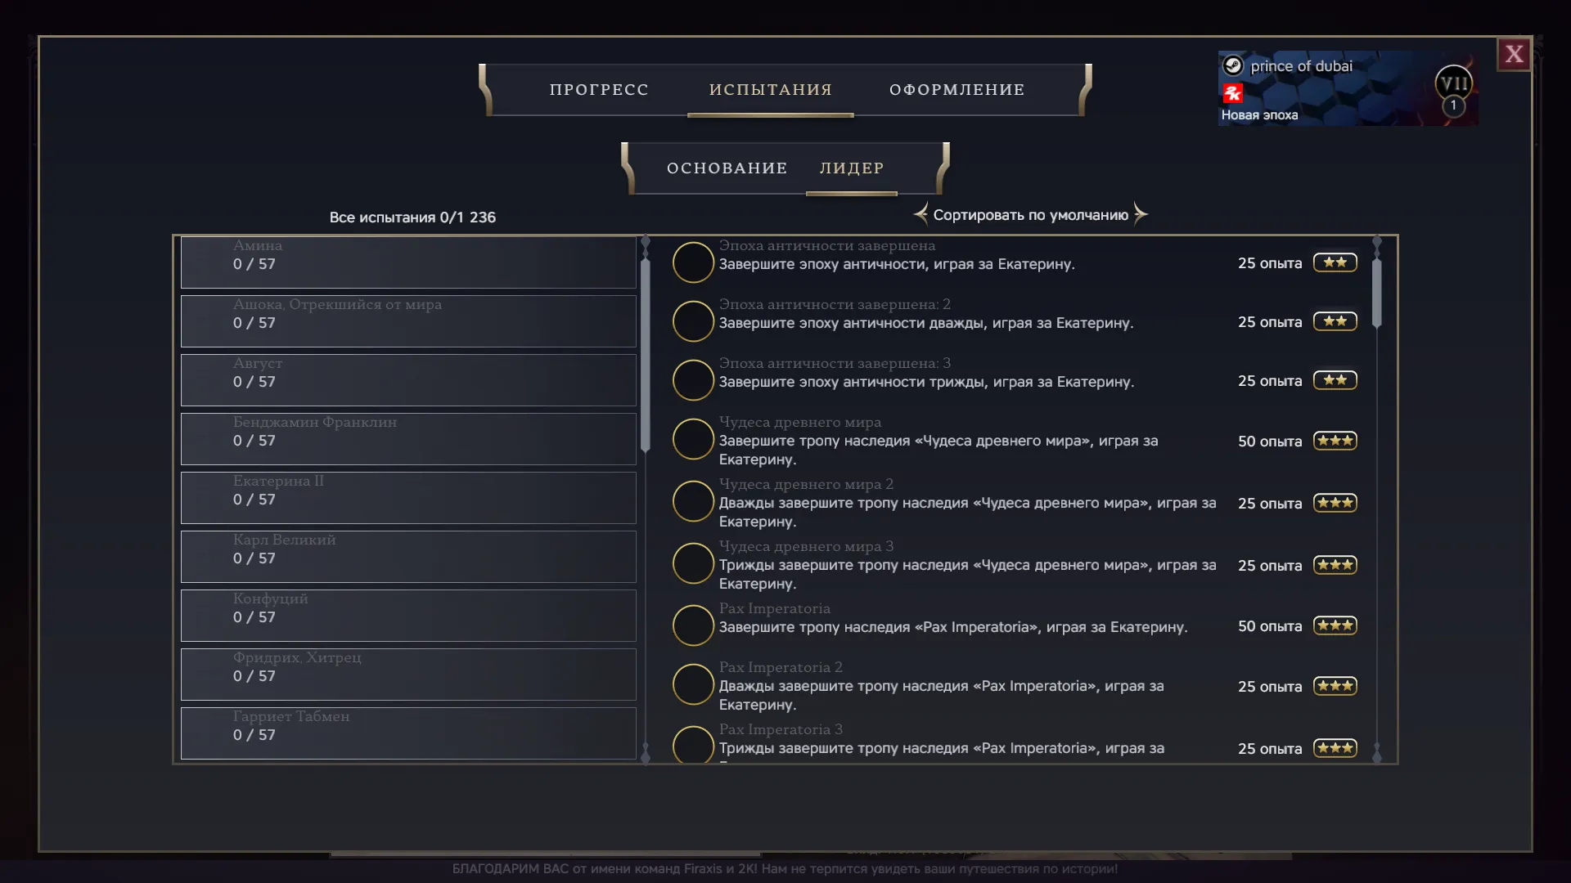Click the Steam icon beside prince of dubai

[1233, 65]
